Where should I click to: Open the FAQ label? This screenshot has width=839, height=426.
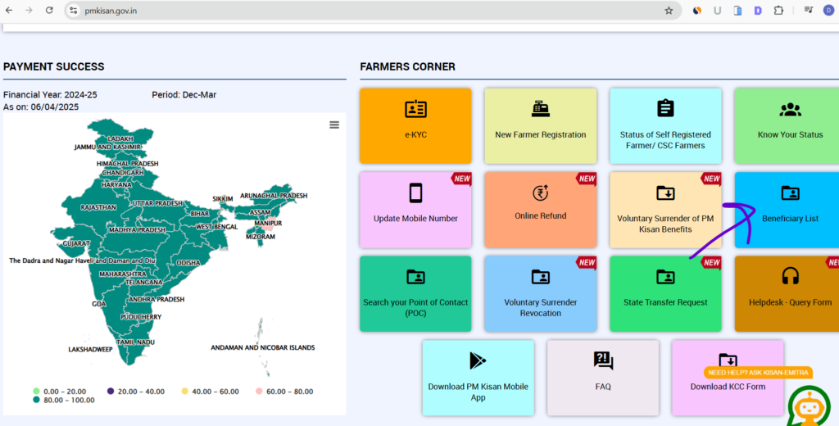(x=603, y=387)
